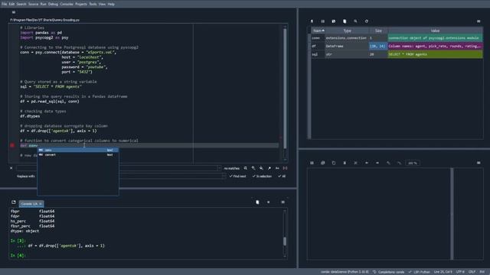490x275 pixels.
Task: Open the Run menu
Action: [44, 4]
